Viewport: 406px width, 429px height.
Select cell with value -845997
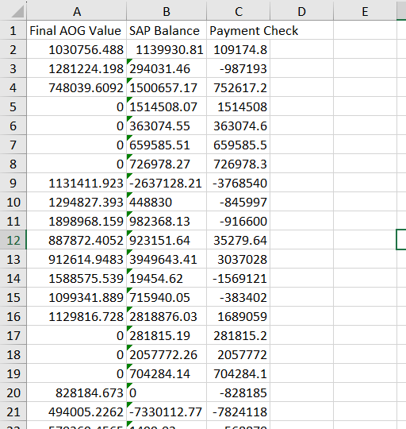[x=239, y=202]
